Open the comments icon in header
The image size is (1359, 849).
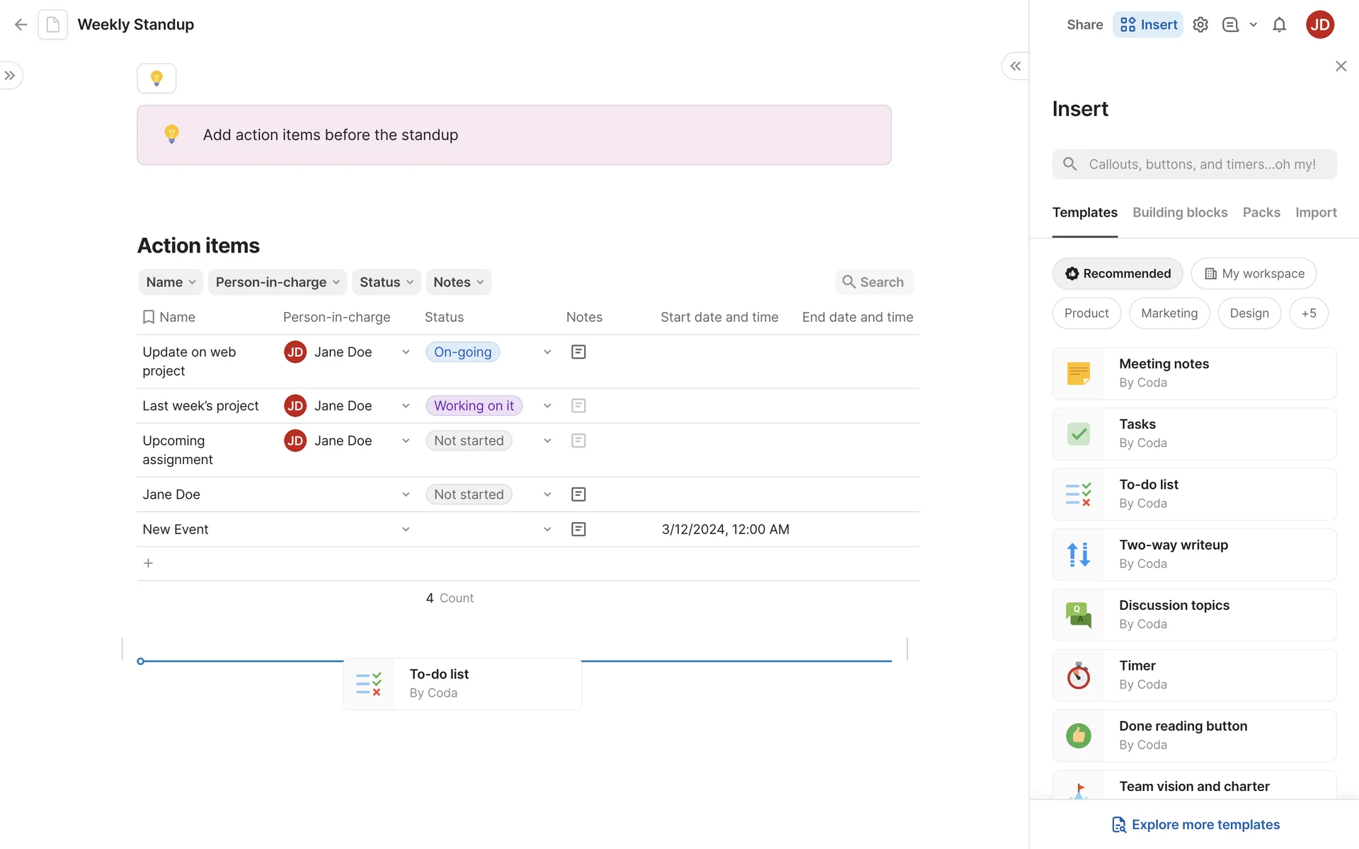click(1230, 25)
